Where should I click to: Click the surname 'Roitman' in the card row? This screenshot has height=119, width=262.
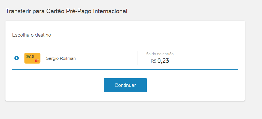click(x=68, y=58)
